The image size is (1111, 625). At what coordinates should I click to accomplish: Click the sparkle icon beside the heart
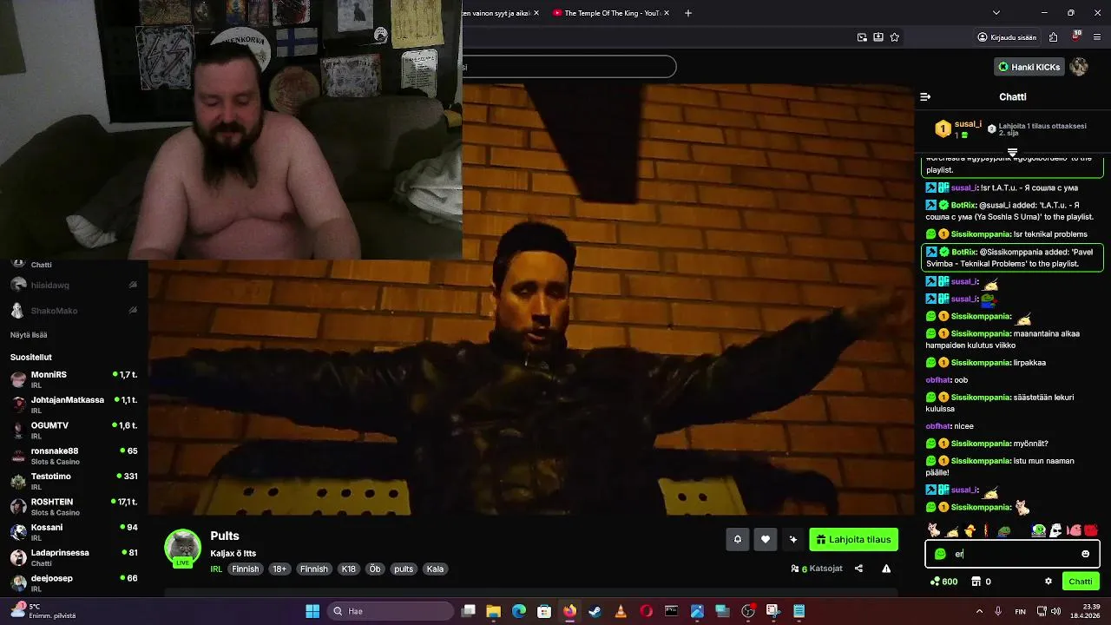(793, 539)
